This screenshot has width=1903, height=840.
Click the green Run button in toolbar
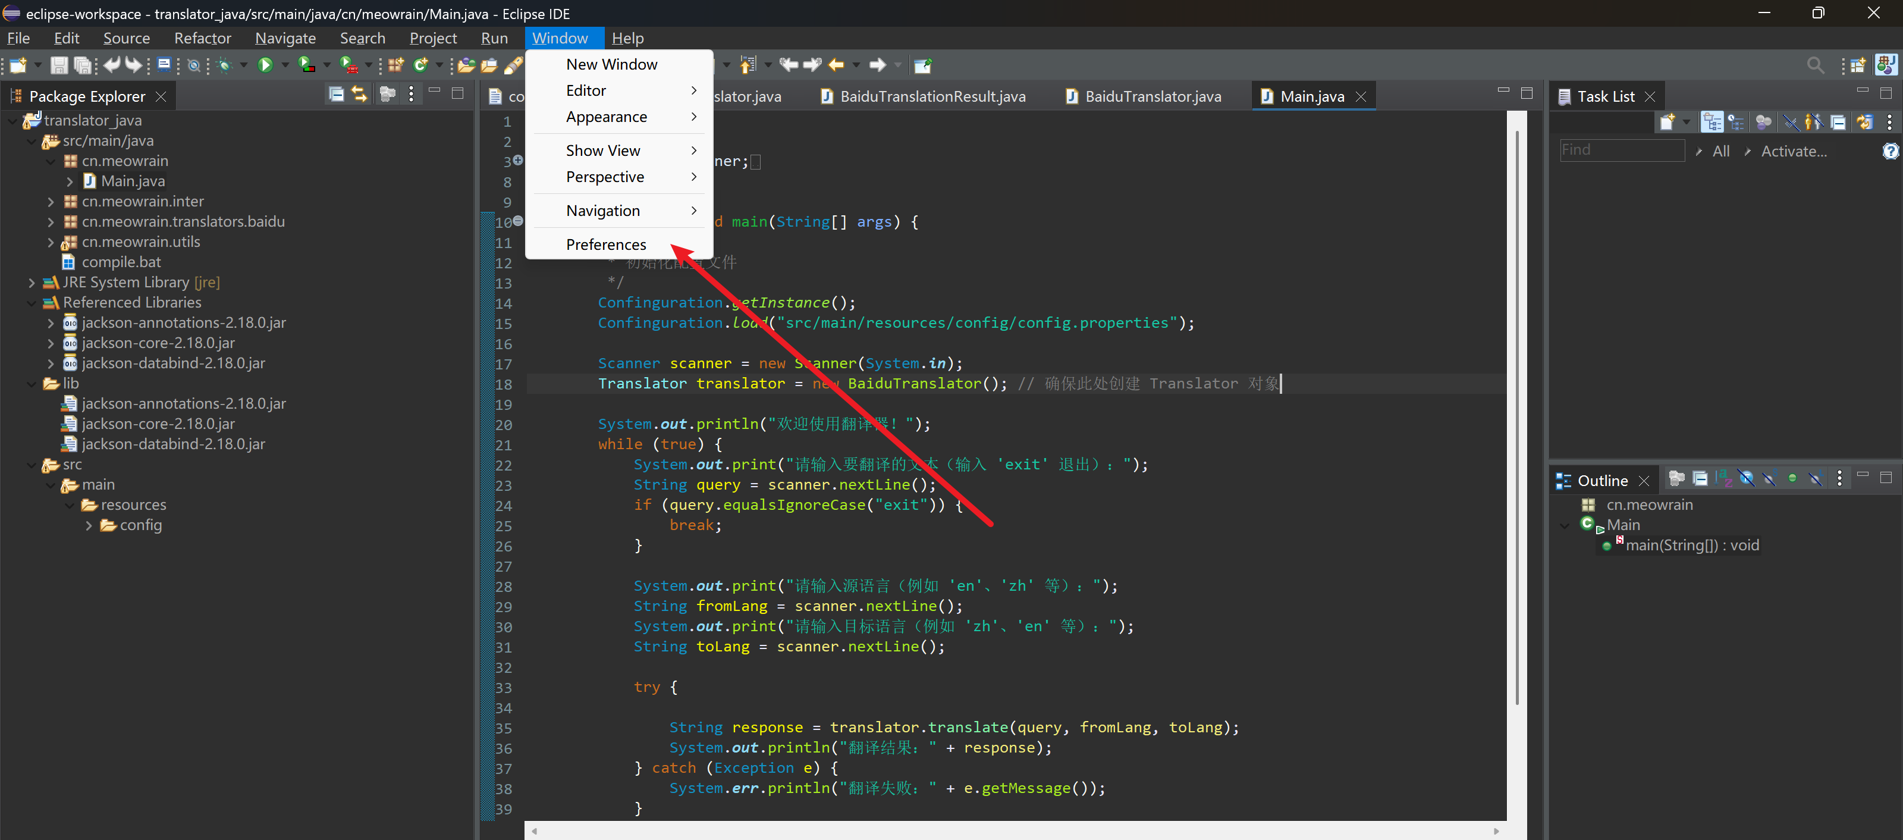tap(265, 66)
